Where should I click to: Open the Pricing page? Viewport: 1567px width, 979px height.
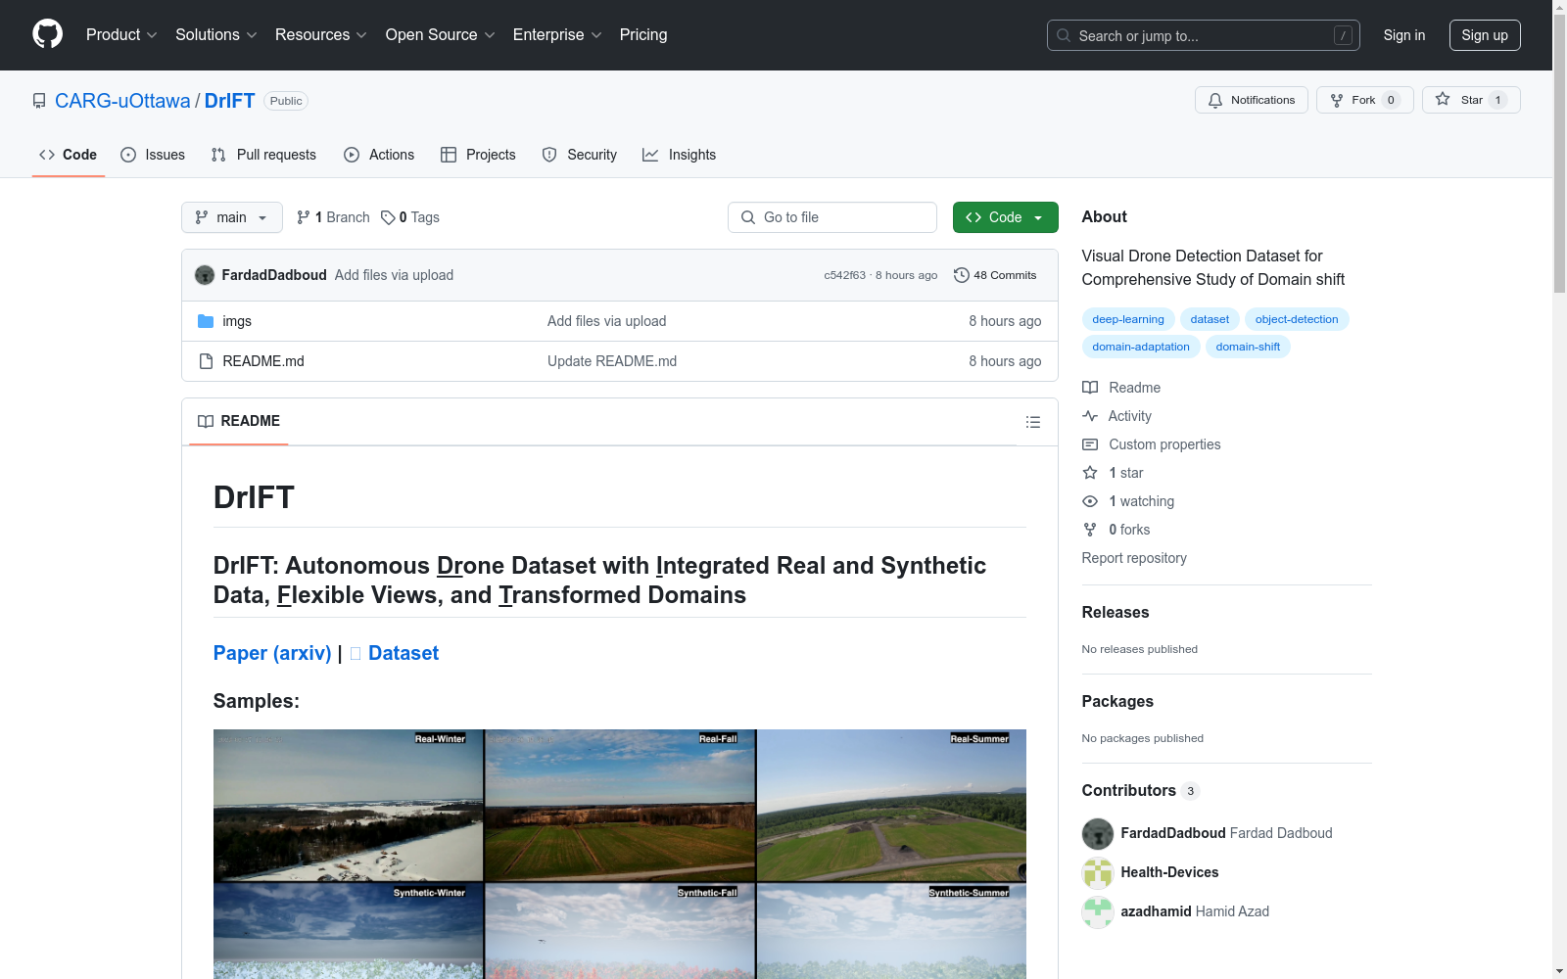point(643,34)
